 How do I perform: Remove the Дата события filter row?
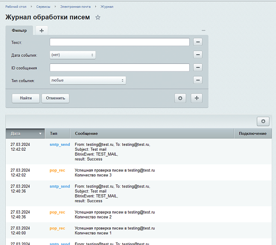pos(198,55)
